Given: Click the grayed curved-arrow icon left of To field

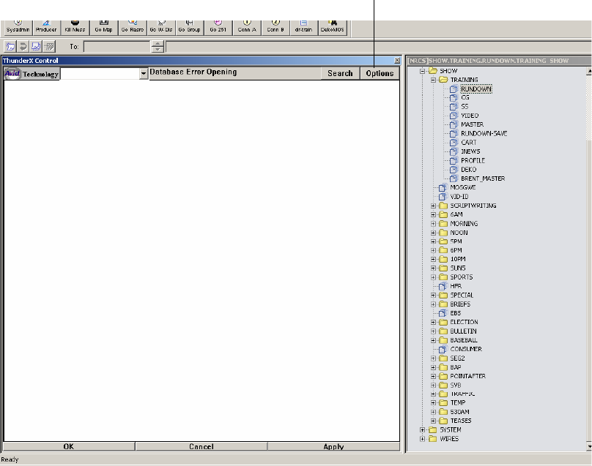Looking at the screenshot, I should 23,46.
